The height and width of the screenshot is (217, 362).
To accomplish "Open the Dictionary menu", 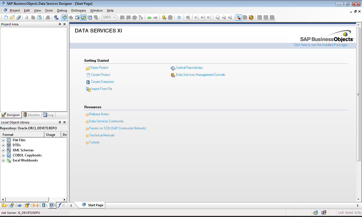I will [x=79, y=10].
